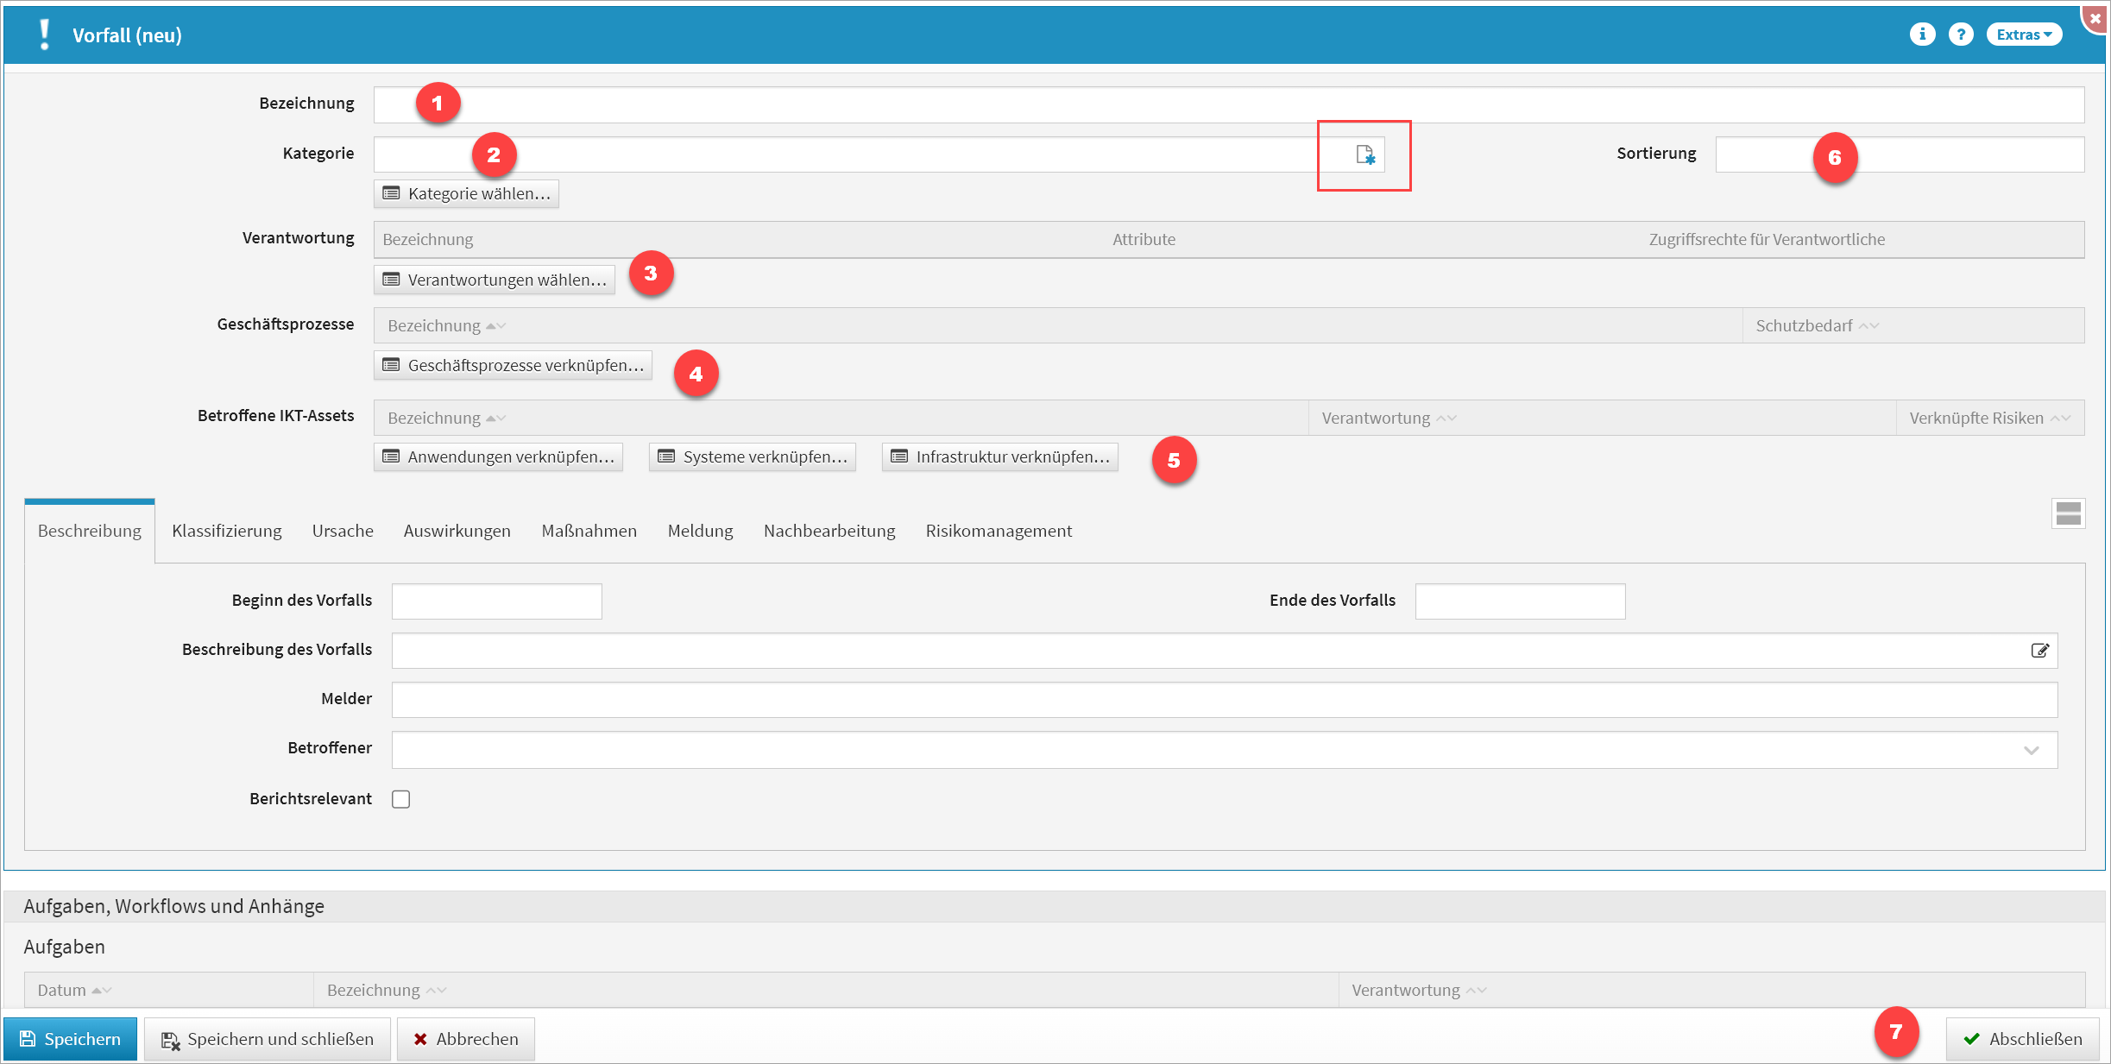The height and width of the screenshot is (1064, 2111).
Task: Click Systeme verknüpfen button
Action: 753,457
